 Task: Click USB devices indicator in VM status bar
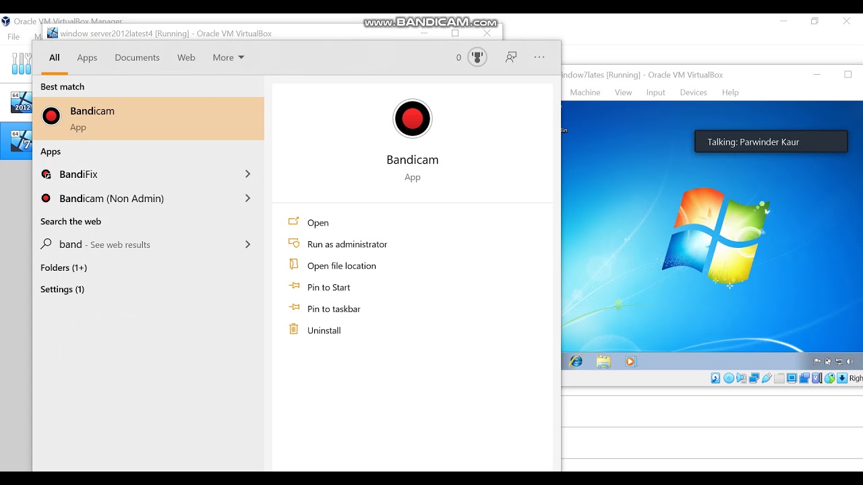click(767, 378)
